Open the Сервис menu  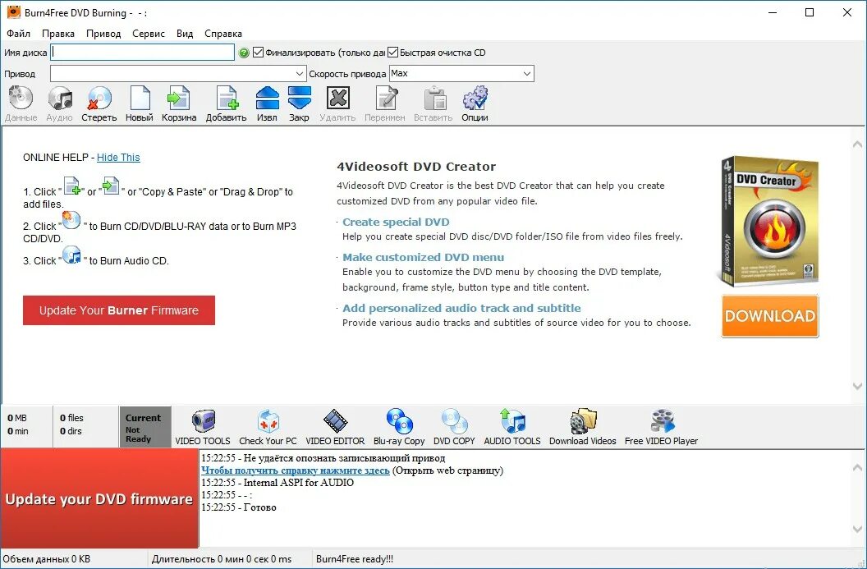coord(148,33)
